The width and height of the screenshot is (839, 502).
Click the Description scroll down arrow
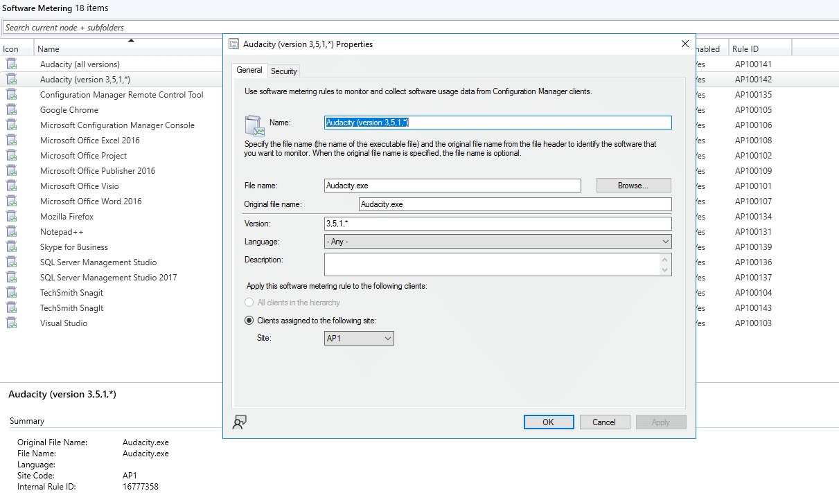click(666, 270)
